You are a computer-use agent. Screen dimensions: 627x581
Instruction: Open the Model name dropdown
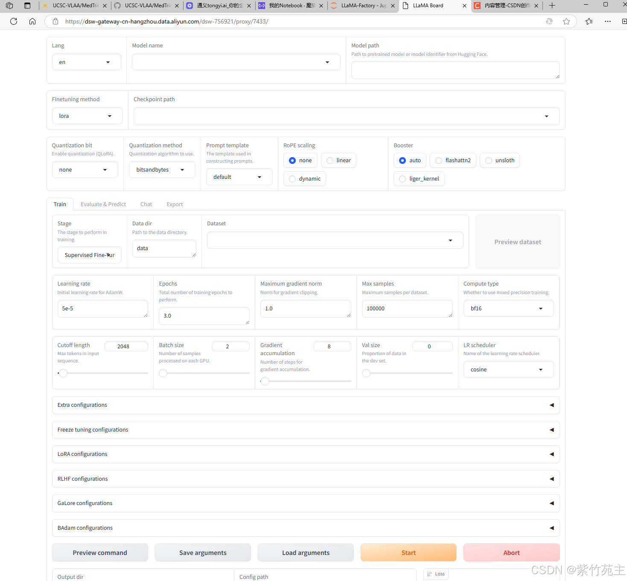[x=236, y=62]
